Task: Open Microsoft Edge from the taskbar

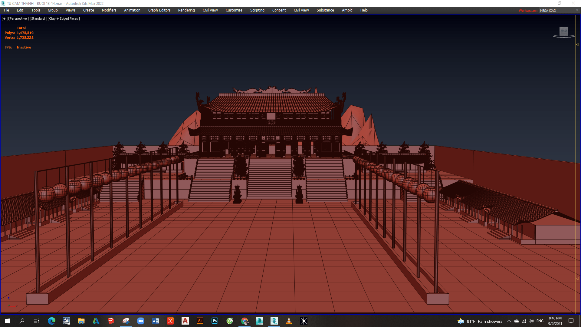Action: 52,321
